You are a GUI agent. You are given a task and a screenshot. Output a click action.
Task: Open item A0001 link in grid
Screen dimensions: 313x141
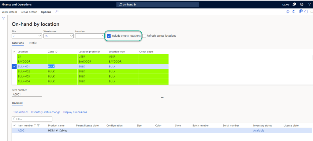click(x=21, y=131)
